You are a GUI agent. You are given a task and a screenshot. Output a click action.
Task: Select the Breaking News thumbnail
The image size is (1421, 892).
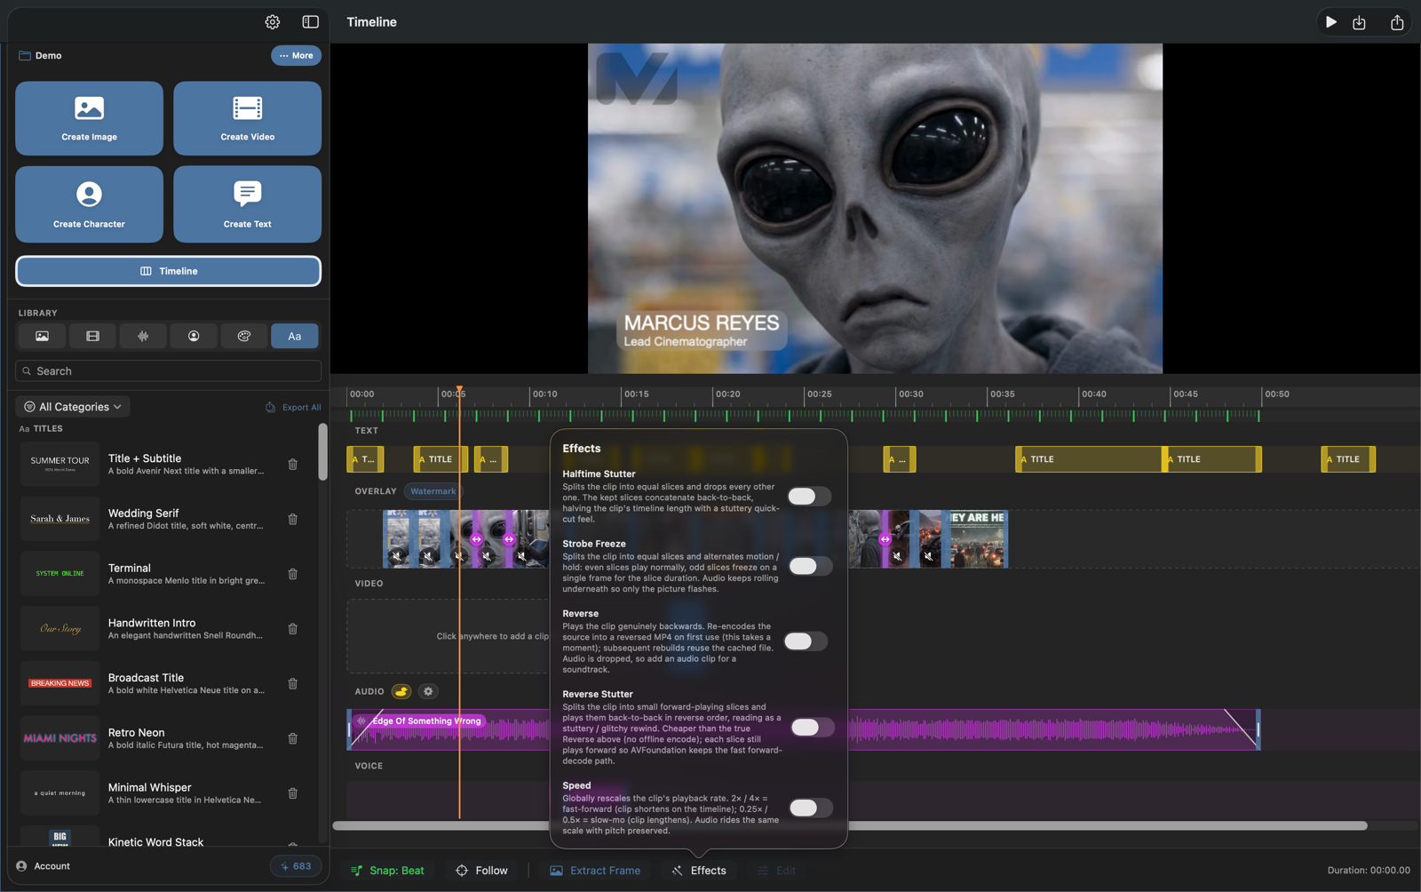tap(60, 683)
